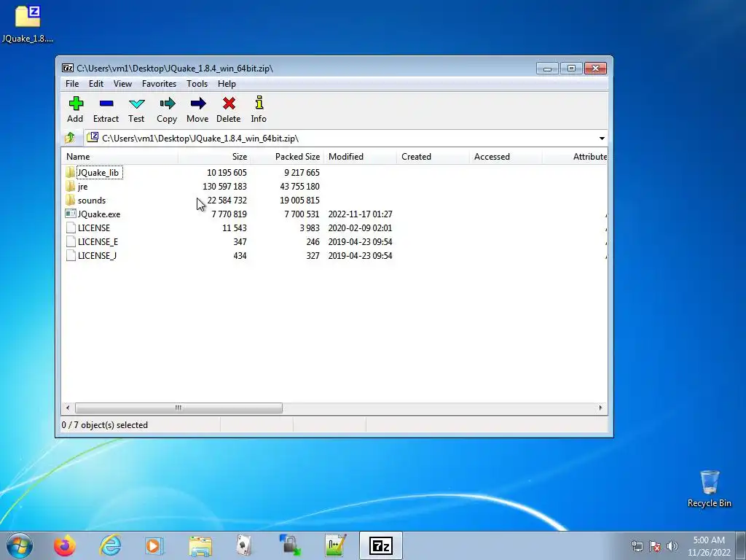
Task: Open the taskbar file-transfer padlock icon
Action: pos(290,545)
